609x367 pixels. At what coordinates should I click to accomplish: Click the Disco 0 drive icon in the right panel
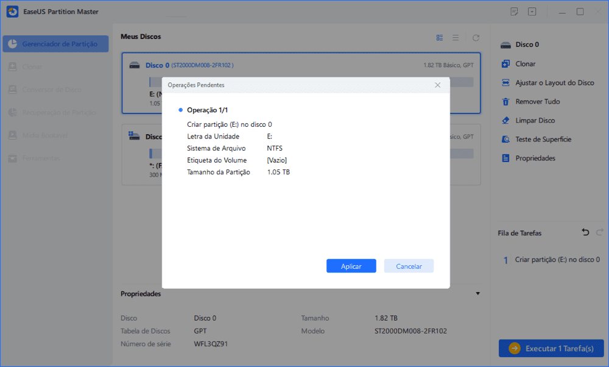(x=505, y=45)
